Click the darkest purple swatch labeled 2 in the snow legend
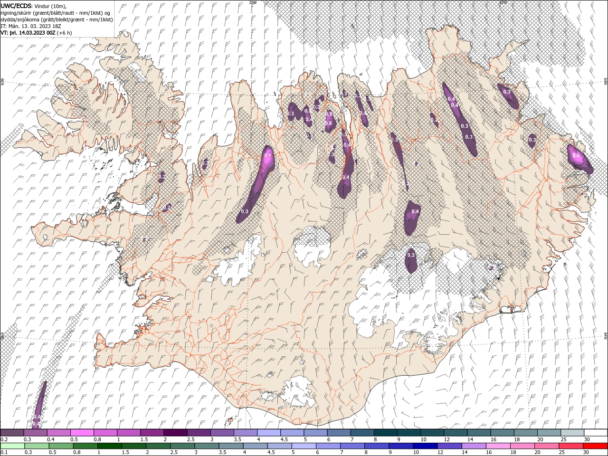608x456 pixels. [175, 433]
